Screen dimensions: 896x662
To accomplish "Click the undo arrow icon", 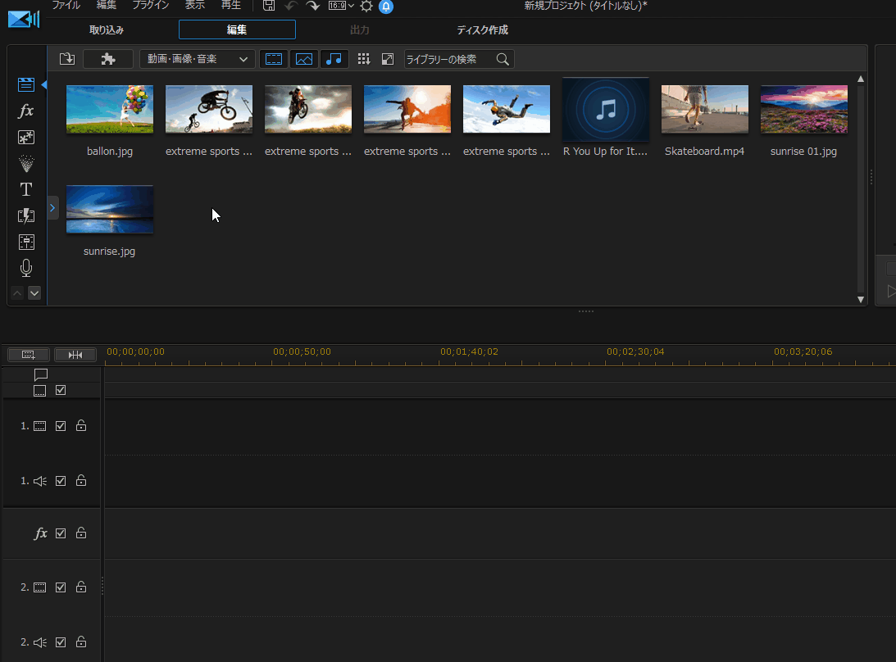I will tap(291, 6).
